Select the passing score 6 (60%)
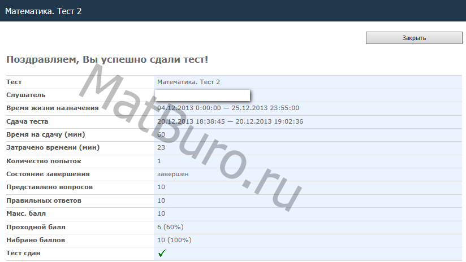This screenshot has height=262, width=466. (x=170, y=227)
